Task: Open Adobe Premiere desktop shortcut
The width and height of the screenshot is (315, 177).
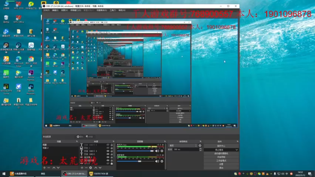Action: click(x=31, y=75)
